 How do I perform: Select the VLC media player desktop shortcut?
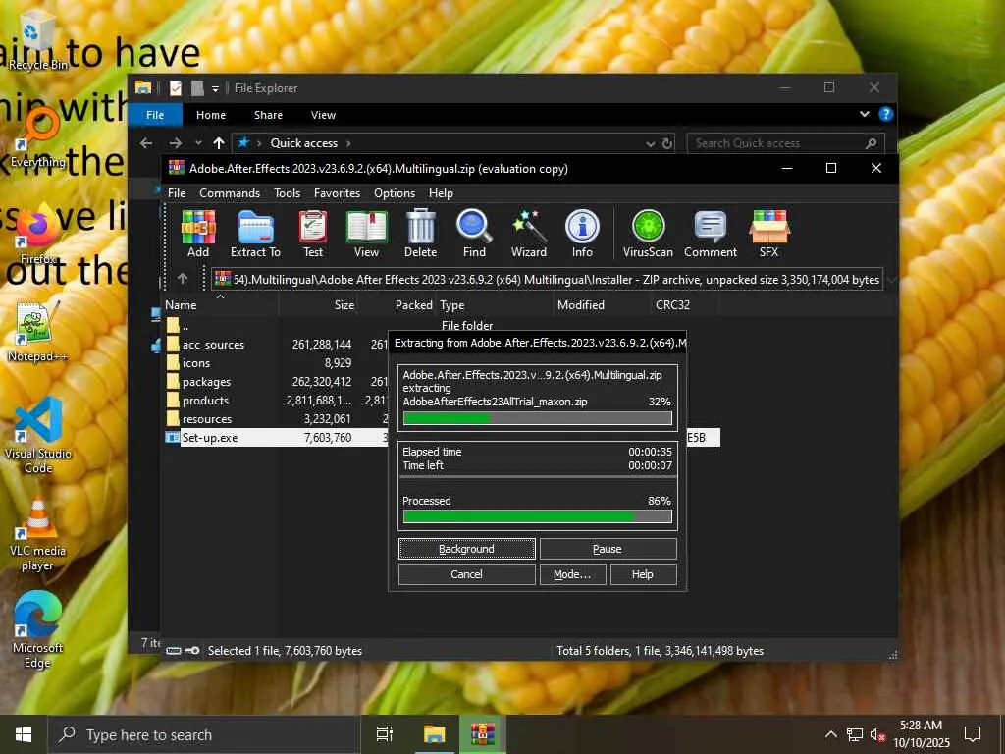[x=38, y=533]
